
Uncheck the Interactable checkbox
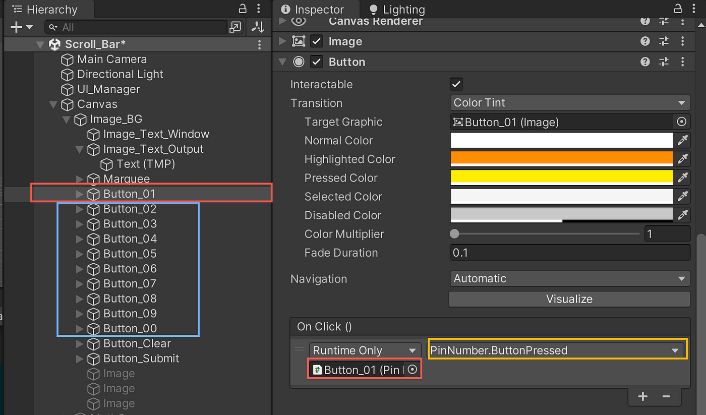pos(456,84)
